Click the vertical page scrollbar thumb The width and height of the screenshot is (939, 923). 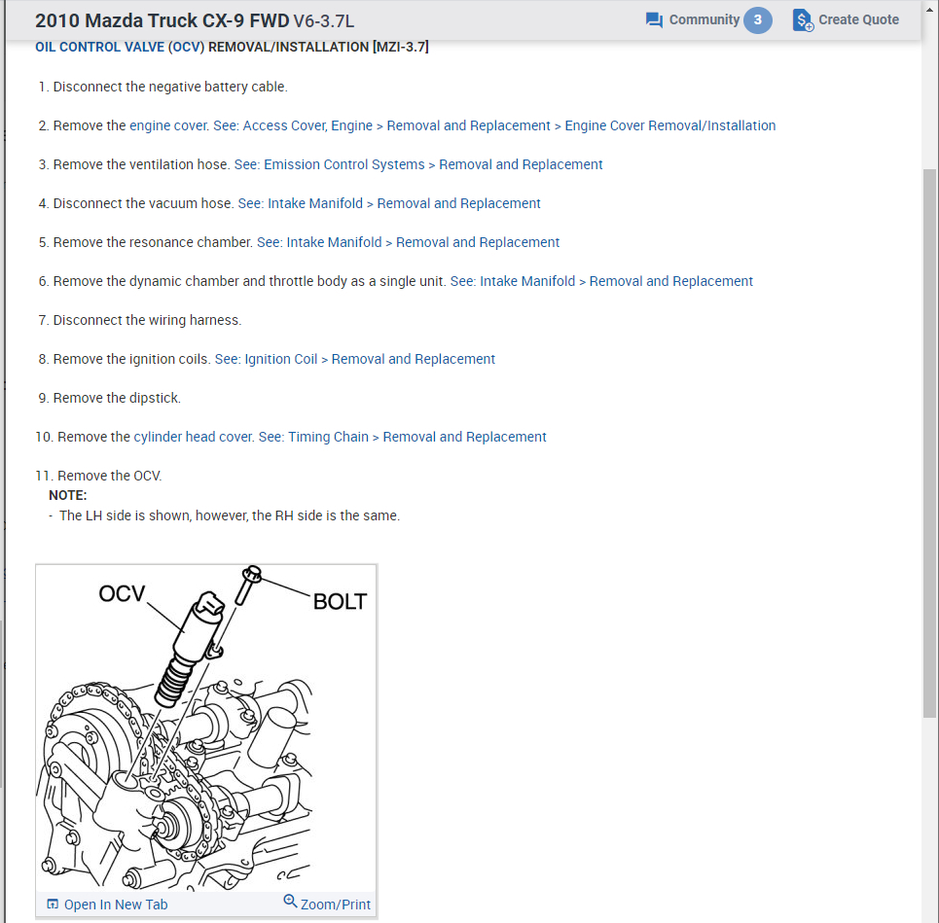click(929, 443)
